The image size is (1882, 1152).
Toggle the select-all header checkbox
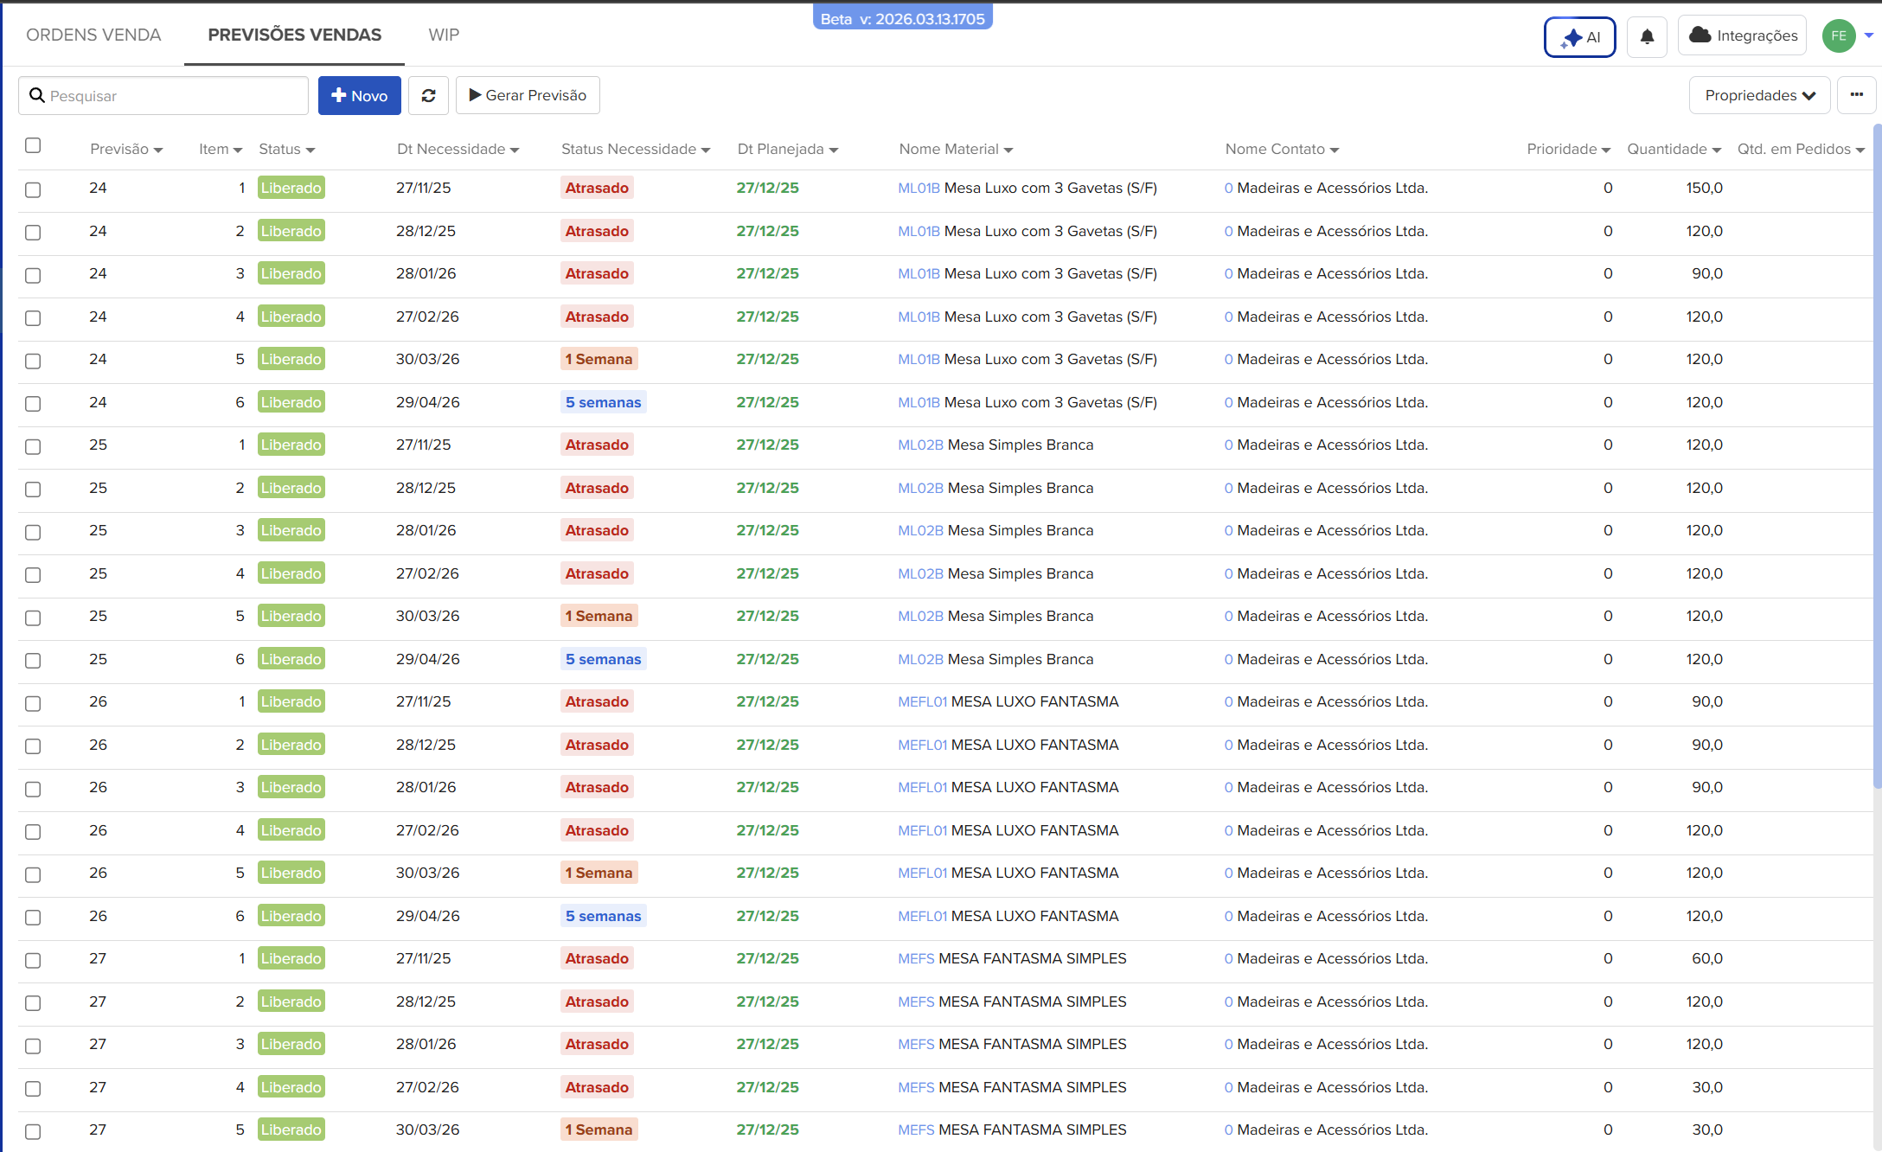click(x=33, y=145)
